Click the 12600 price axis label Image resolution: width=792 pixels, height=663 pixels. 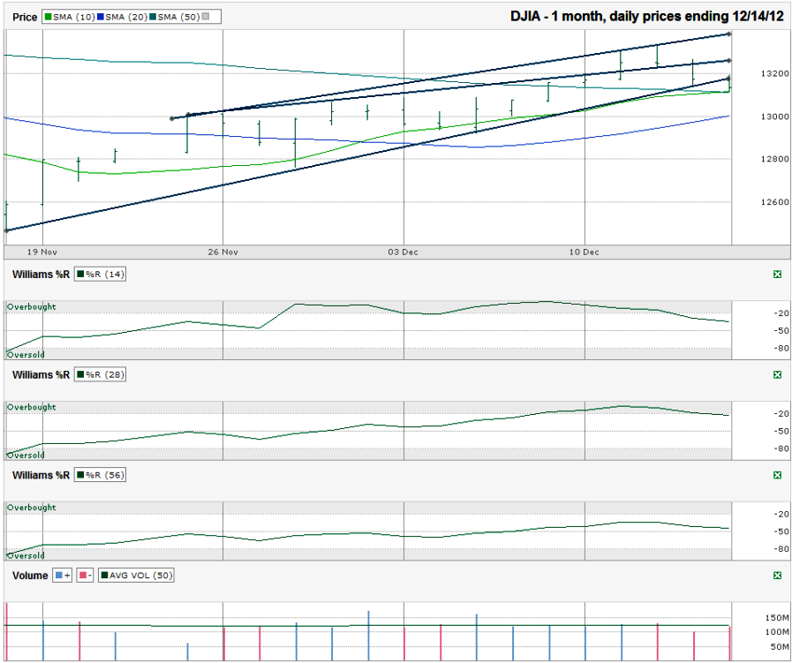pyautogui.click(x=775, y=202)
